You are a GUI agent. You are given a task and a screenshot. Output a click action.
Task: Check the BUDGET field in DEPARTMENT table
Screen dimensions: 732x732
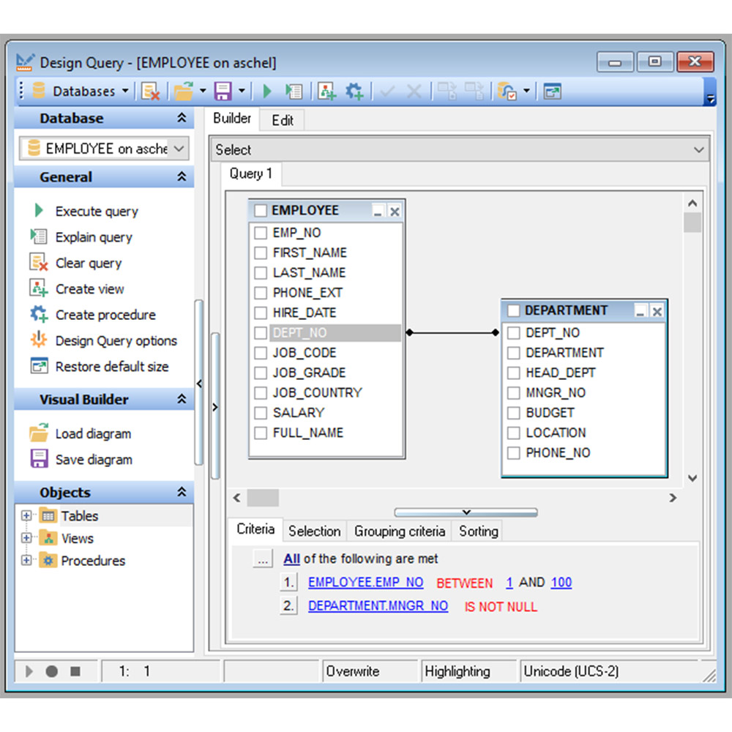pos(514,413)
